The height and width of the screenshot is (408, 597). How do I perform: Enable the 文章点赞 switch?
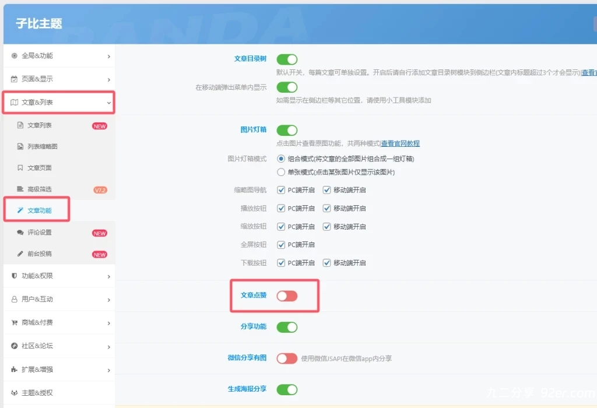pyautogui.click(x=287, y=296)
